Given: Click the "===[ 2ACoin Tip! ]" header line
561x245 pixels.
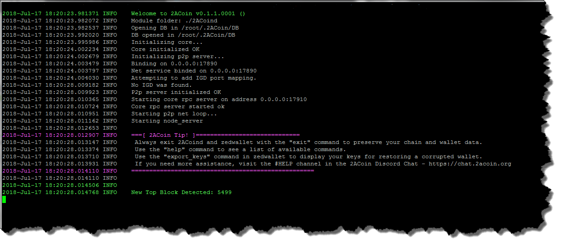Looking at the screenshot, I should point(215,135).
